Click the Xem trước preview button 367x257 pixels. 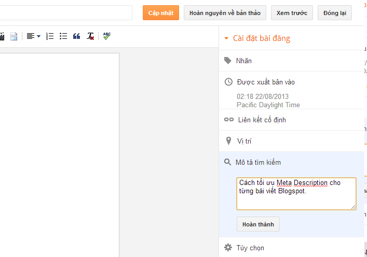[292, 13]
